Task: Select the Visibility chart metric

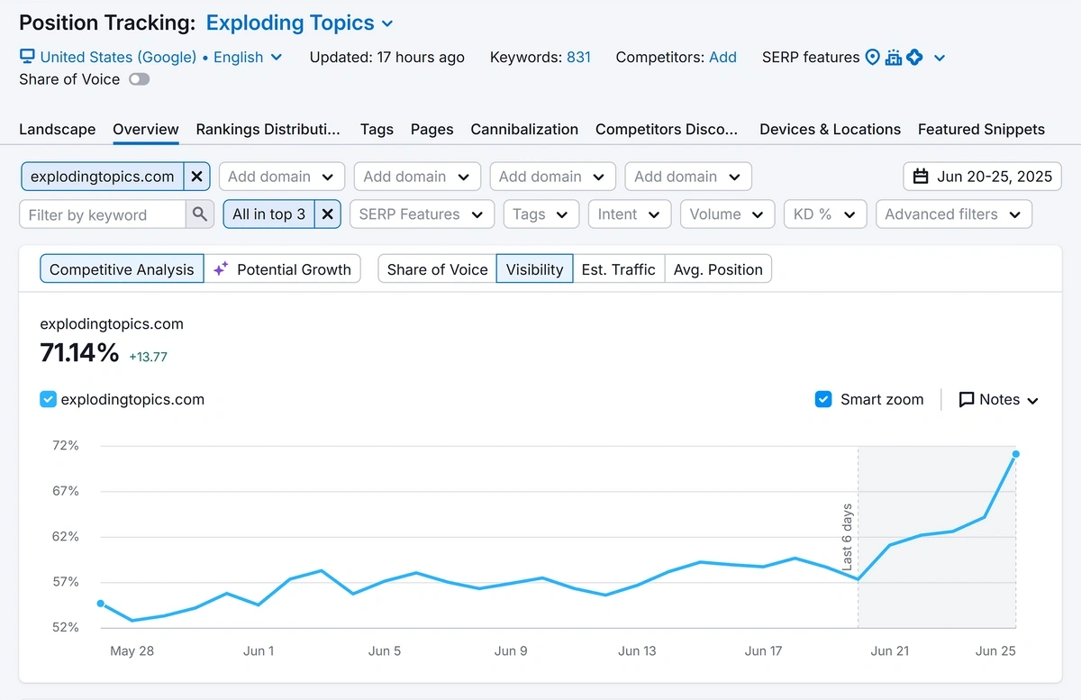Action: click(x=534, y=269)
